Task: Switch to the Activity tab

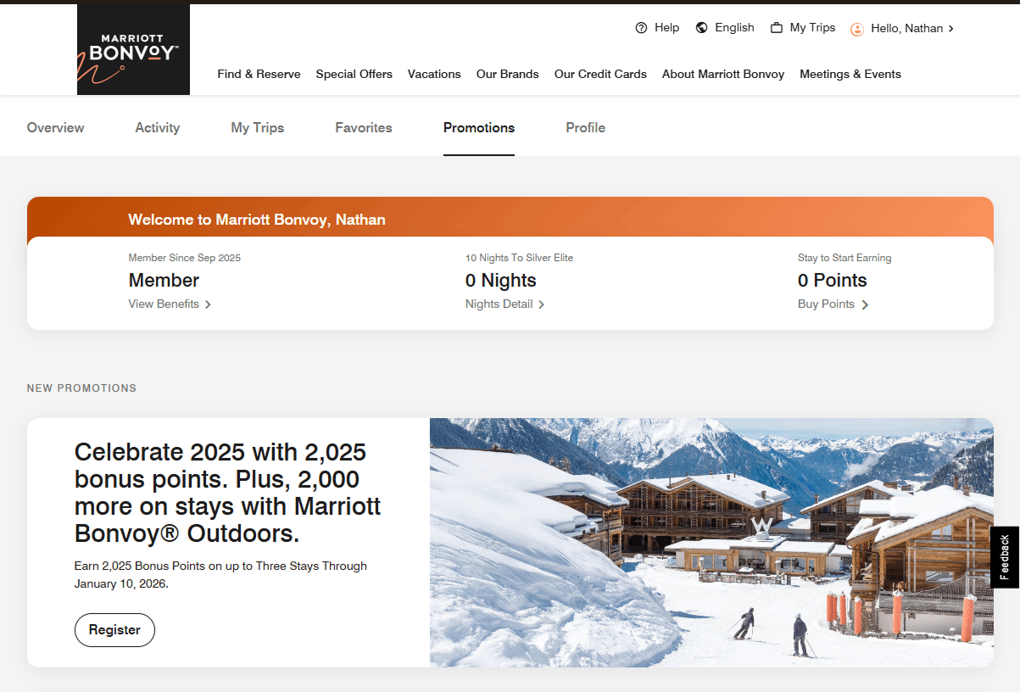Action: click(x=158, y=127)
